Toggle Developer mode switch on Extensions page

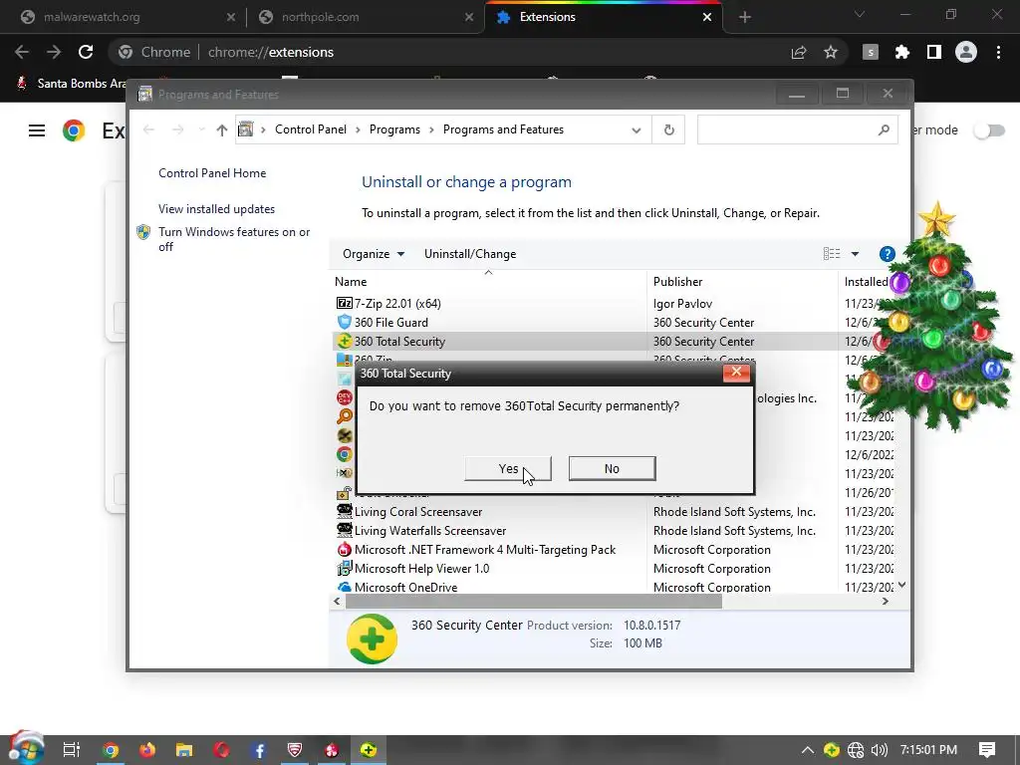(989, 130)
